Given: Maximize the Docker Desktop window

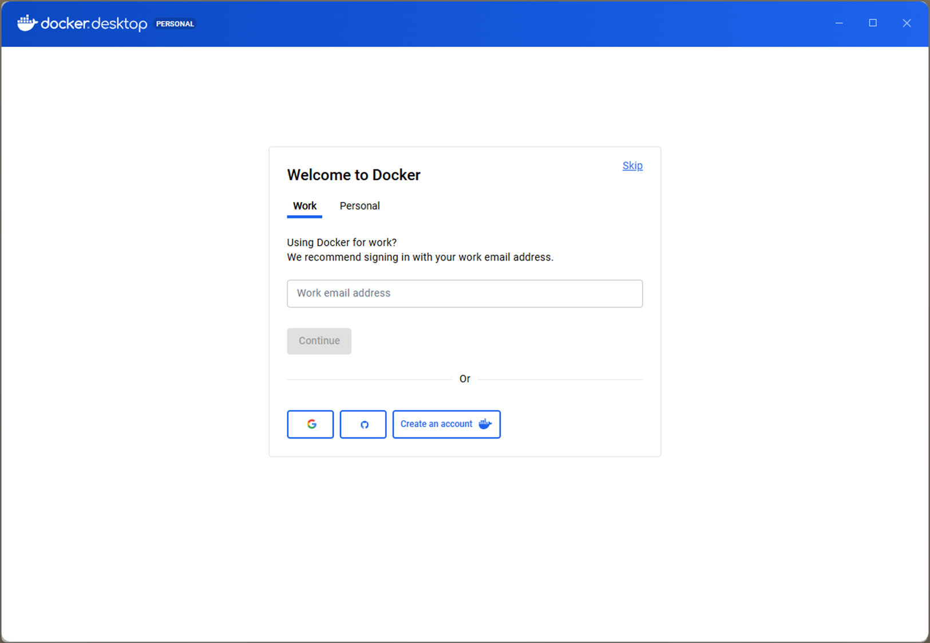Looking at the screenshot, I should pos(873,23).
